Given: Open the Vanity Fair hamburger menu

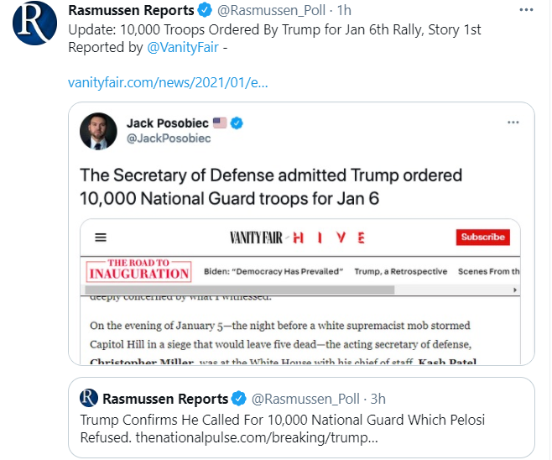Looking at the screenshot, I should [x=101, y=238].
